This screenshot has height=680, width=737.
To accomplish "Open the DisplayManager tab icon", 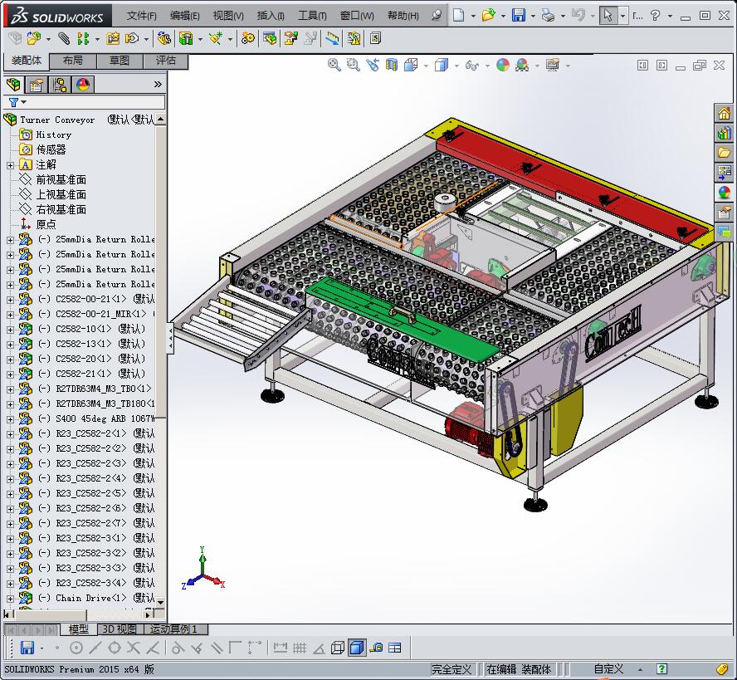I will (x=82, y=85).
